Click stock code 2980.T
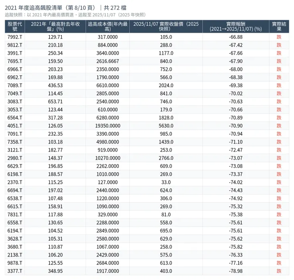The height and width of the screenshot is (280, 294). 15,158
